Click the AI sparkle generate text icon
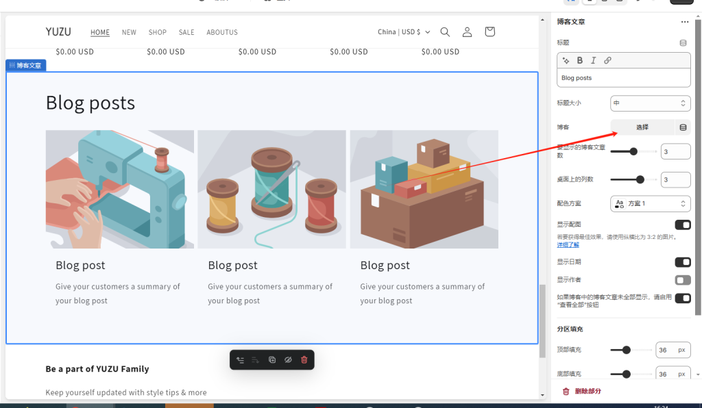Image resolution: width=702 pixels, height=408 pixels. point(566,60)
